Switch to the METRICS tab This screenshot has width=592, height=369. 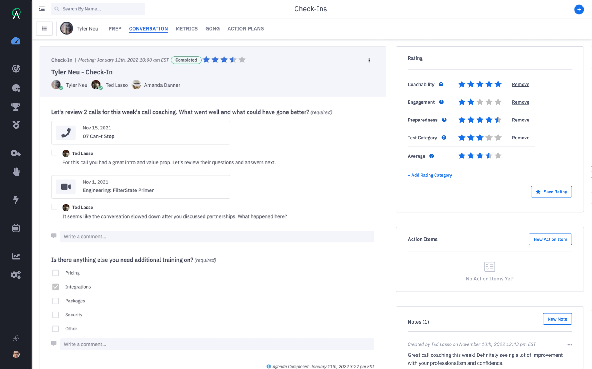[186, 28]
